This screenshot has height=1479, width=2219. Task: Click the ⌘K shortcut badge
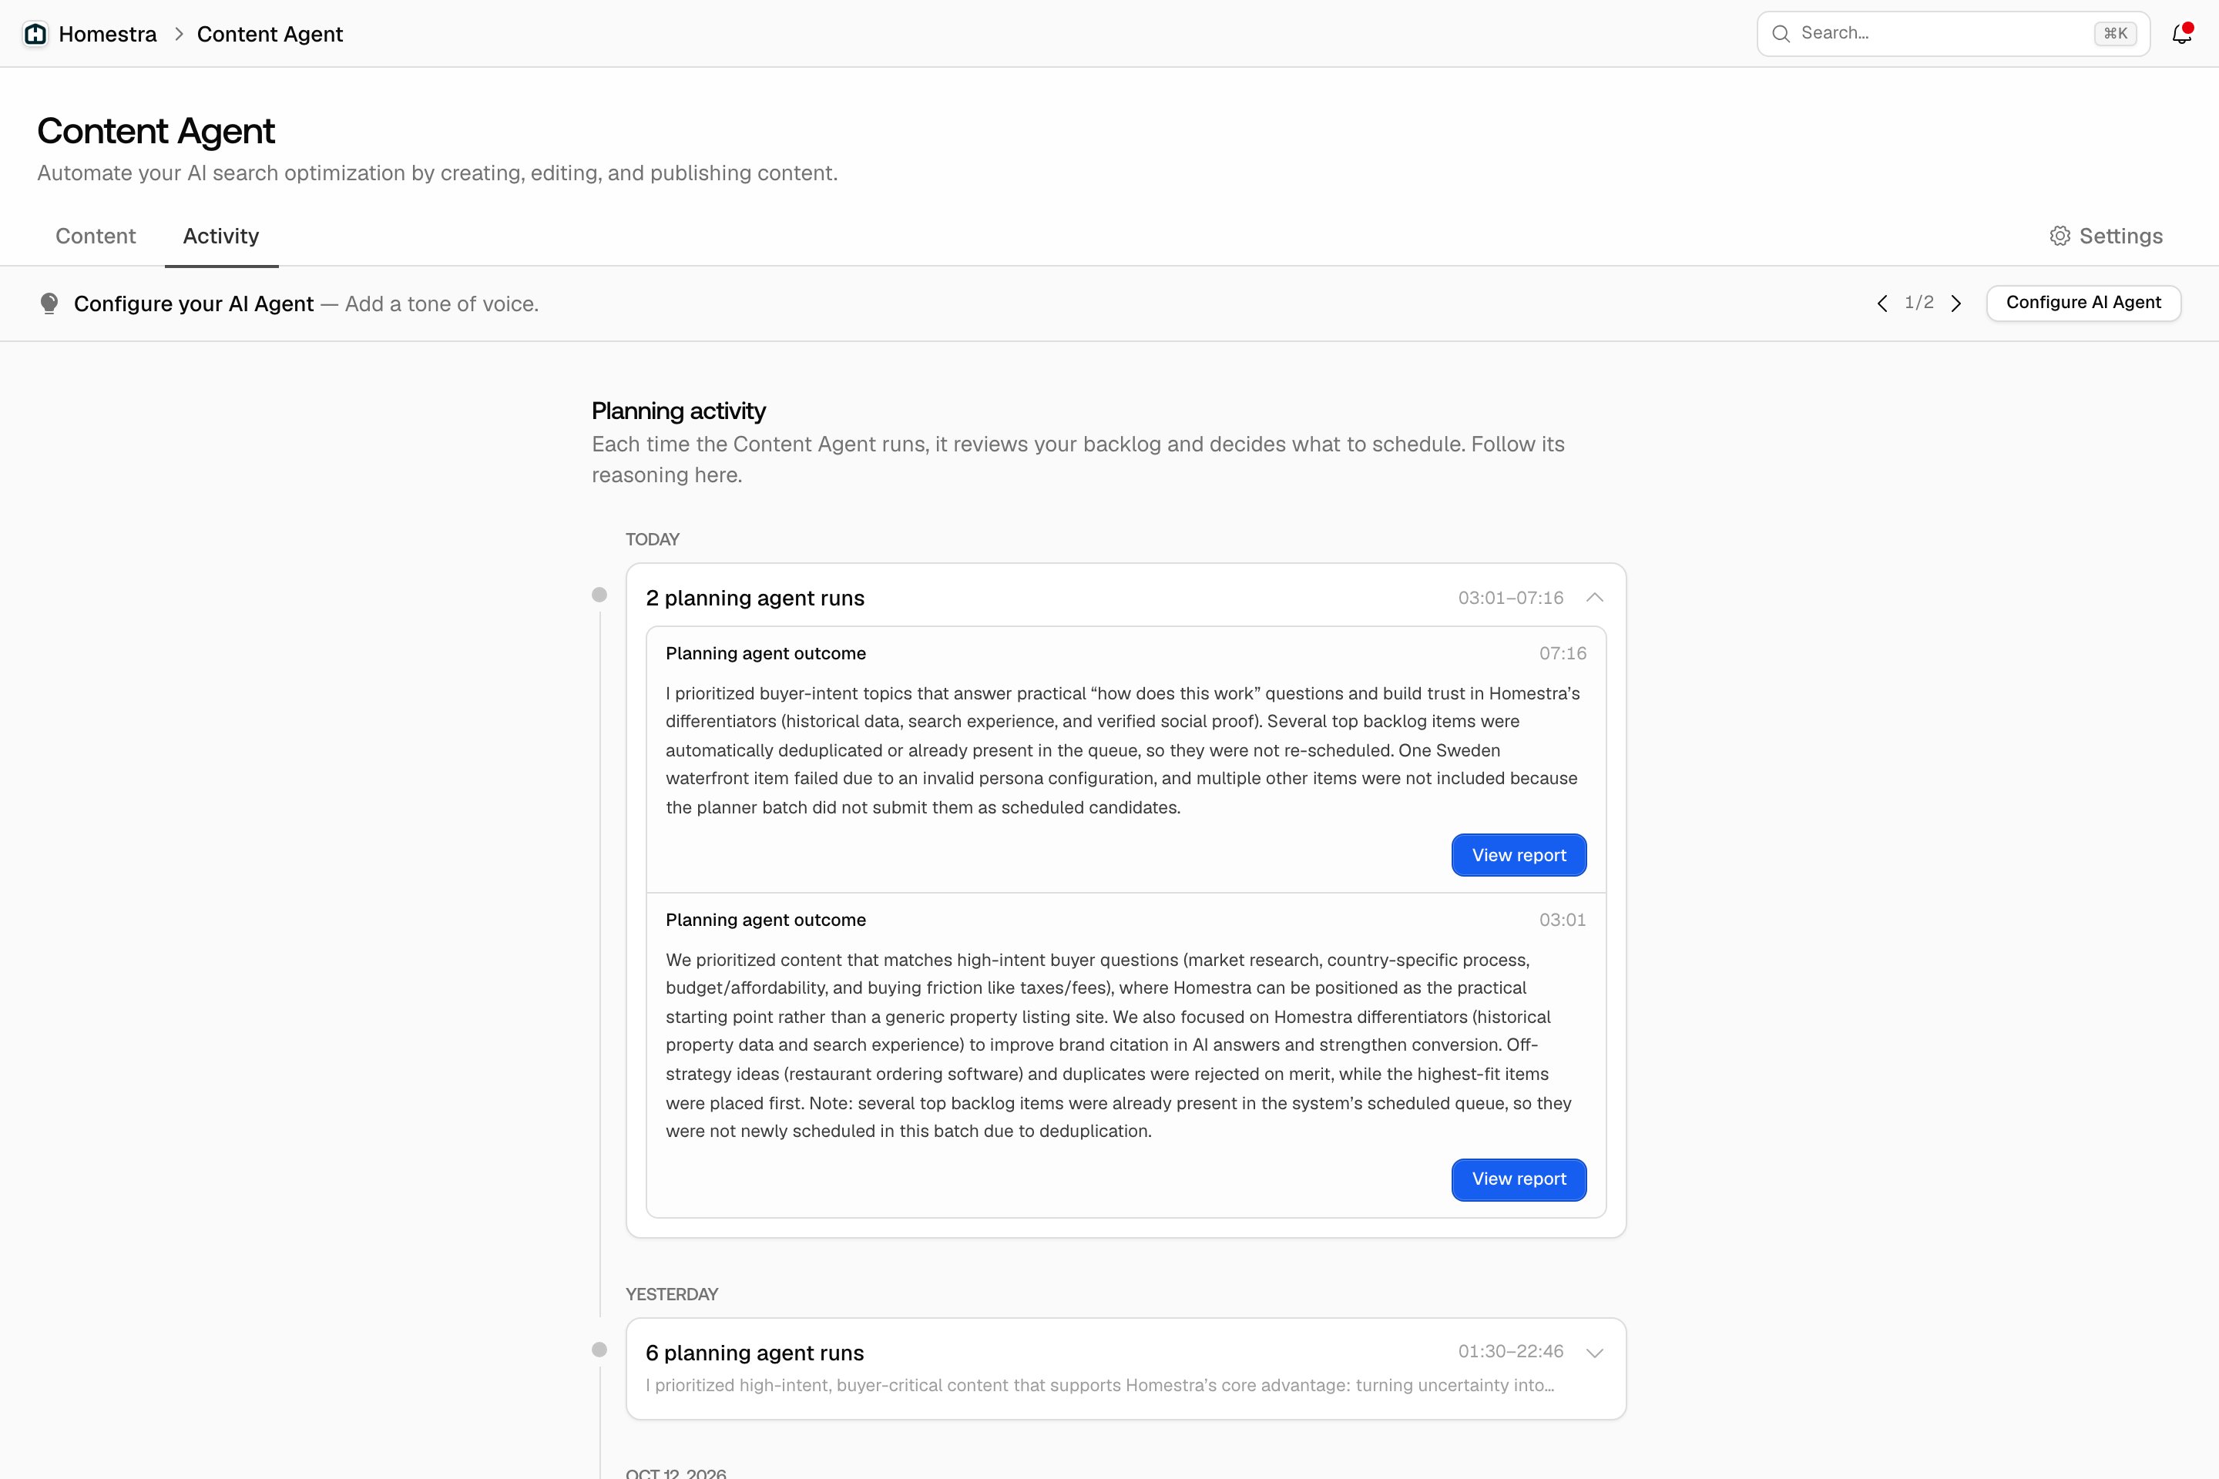[2115, 34]
